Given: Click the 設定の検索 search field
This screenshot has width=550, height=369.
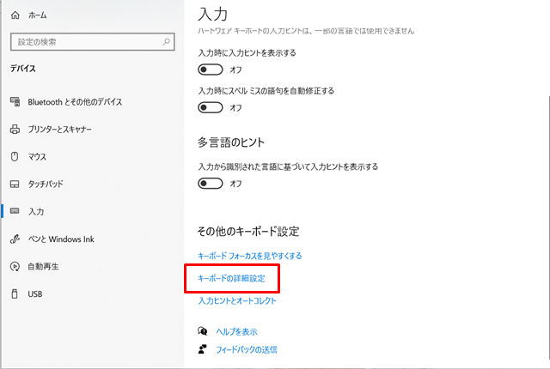Looking at the screenshot, I should [93, 42].
